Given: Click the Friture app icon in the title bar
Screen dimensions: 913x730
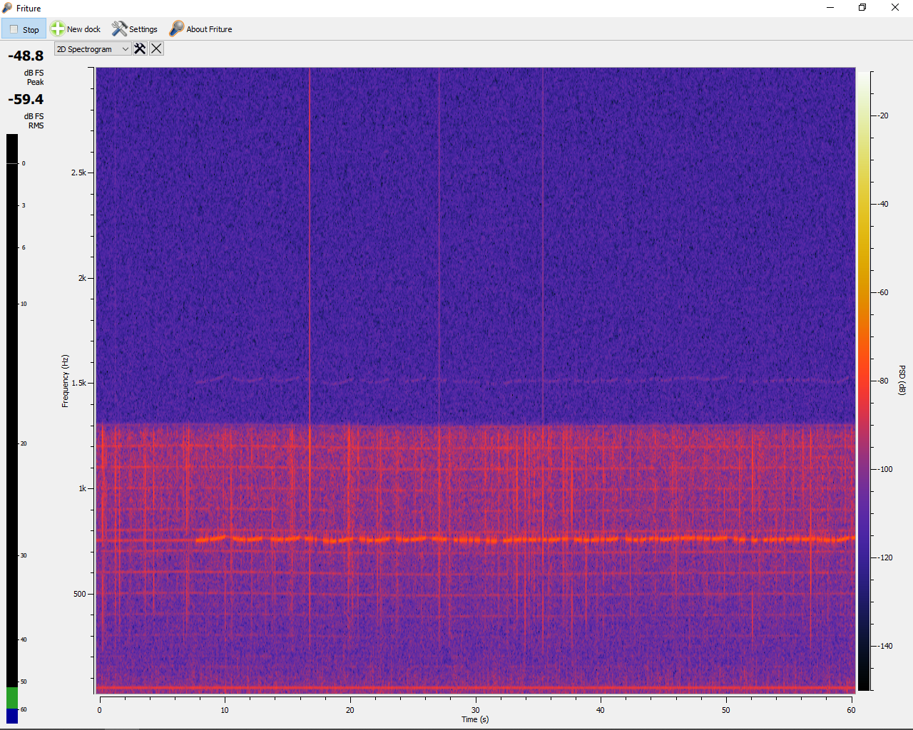Looking at the screenshot, I should [7, 8].
